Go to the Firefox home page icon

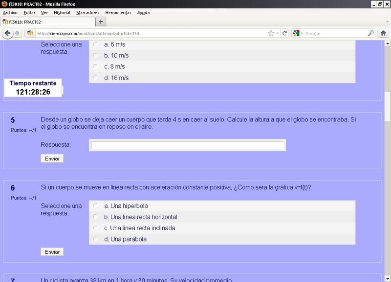pyautogui.click(x=384, y=33)
